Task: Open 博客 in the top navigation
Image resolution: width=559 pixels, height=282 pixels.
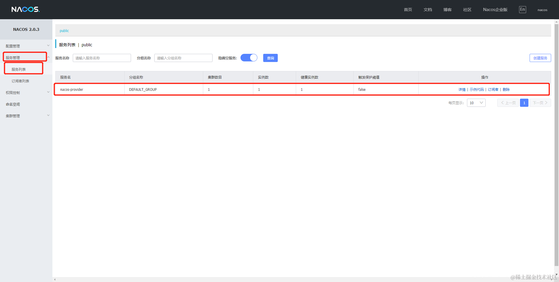Action: [447, 10]
